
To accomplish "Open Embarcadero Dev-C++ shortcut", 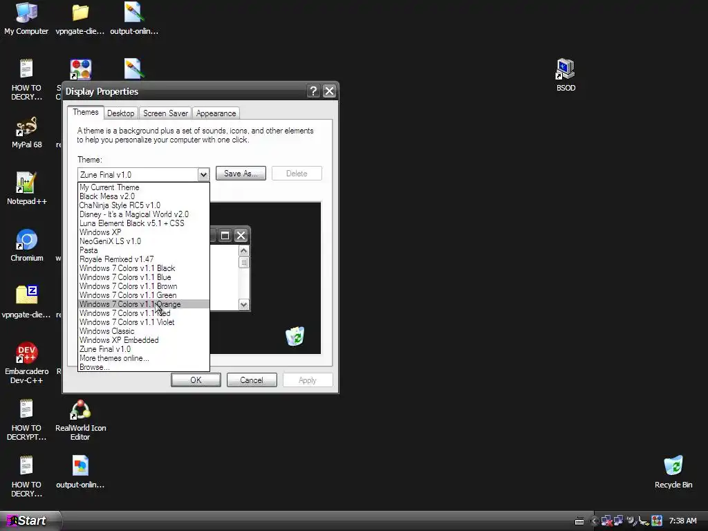I will tap(26, 363).
